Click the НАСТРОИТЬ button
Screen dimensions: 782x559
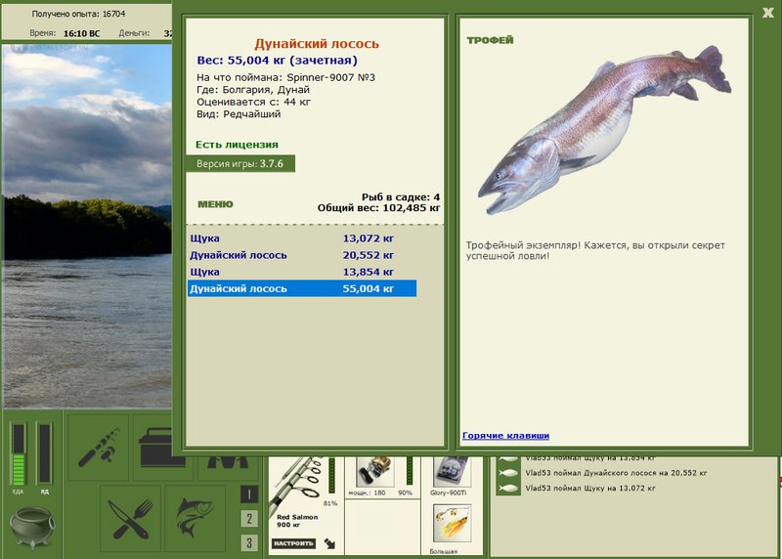pyautogui.click(x=294, y=543)
